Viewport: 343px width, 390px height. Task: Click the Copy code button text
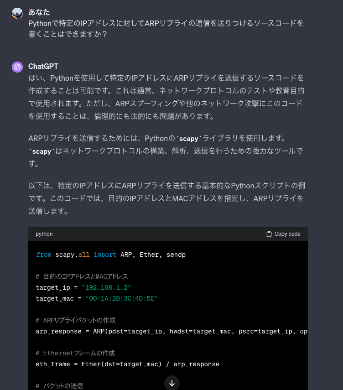(287, 234)
